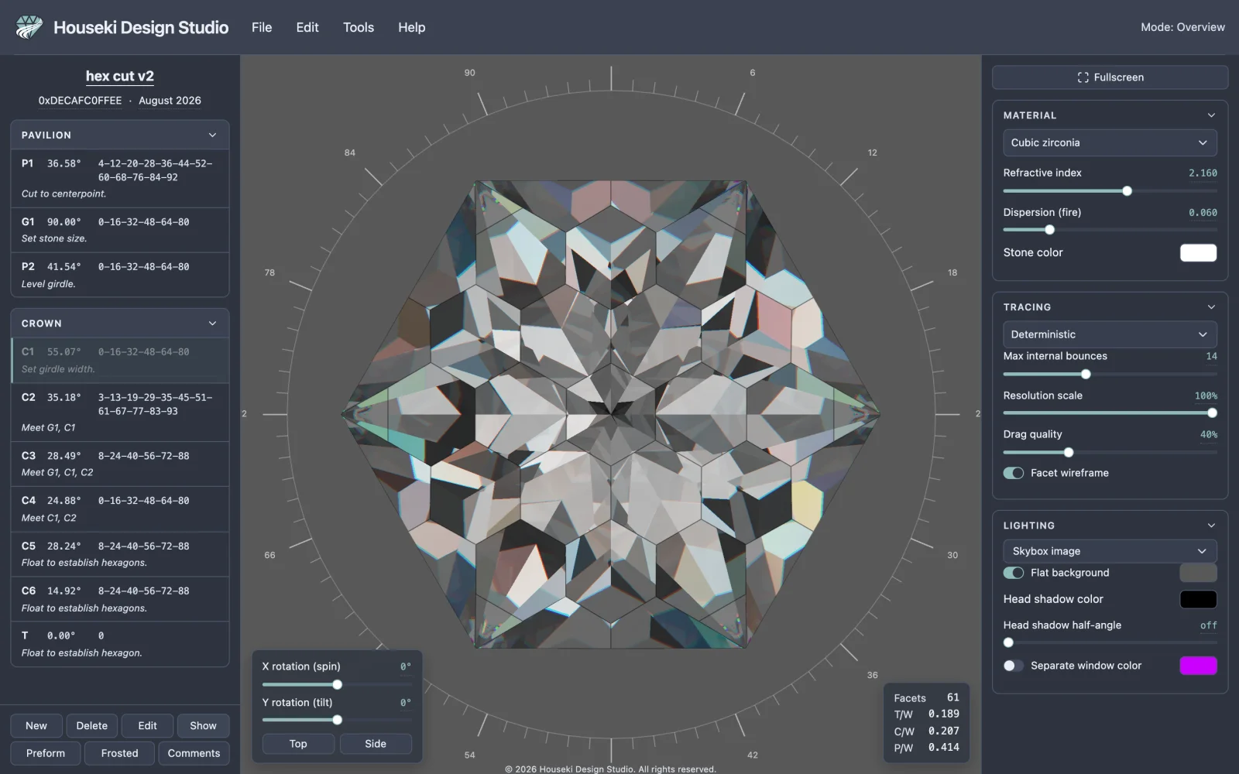Screen dimensions: 1239x774
Task: Open the Help menu
Action: (x=411, y=27)
